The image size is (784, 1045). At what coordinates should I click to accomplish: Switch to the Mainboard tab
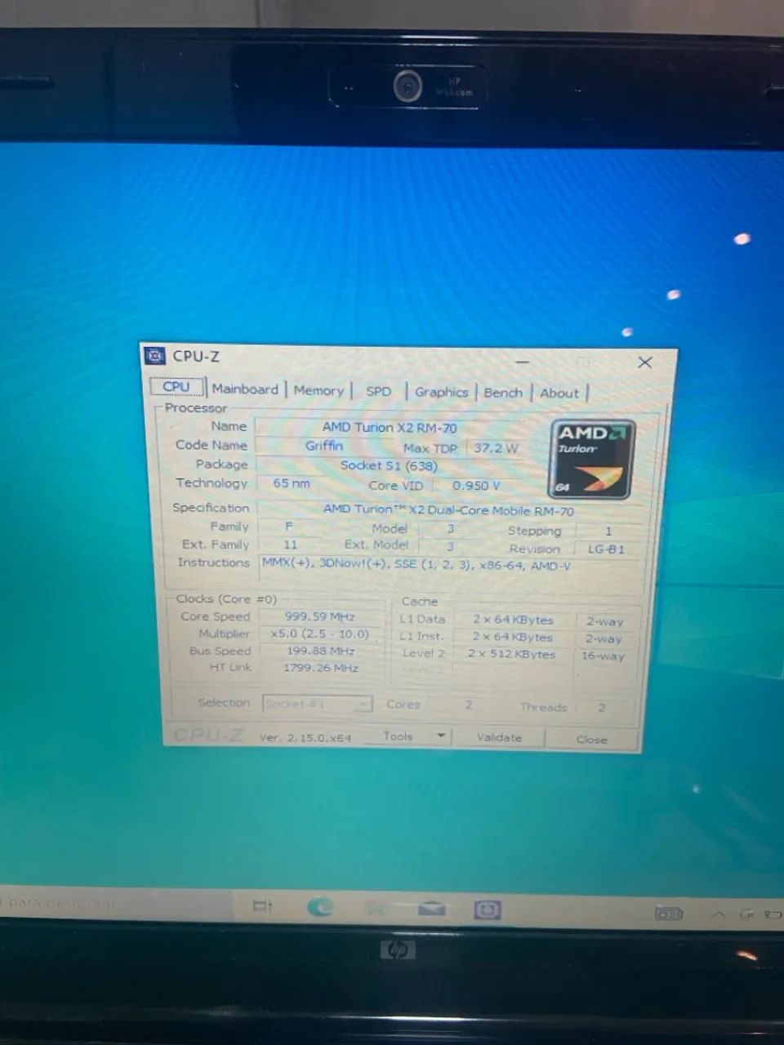pyautogui.click(x=245, y=389)
